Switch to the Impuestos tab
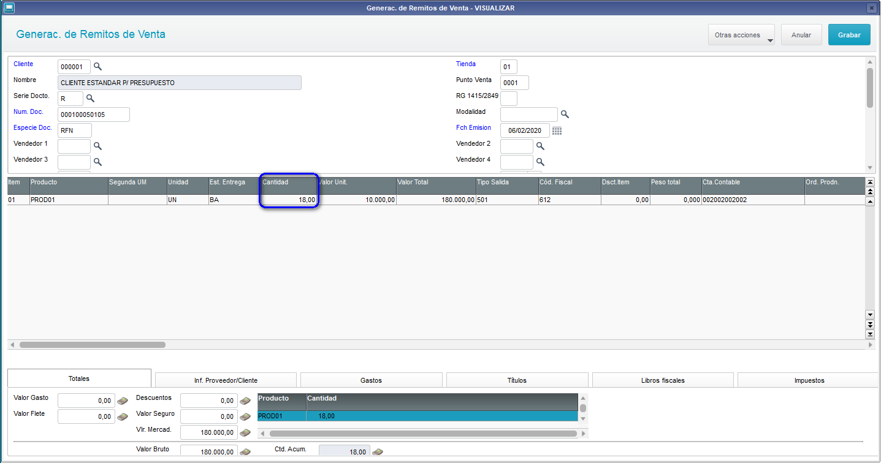Viewport: 881px width, 463px height. tap(809, 380)
